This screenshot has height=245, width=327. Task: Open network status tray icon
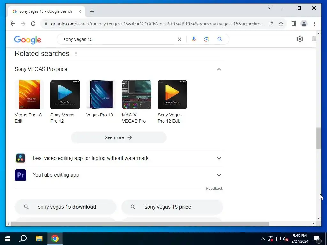(x=278, y=239)
